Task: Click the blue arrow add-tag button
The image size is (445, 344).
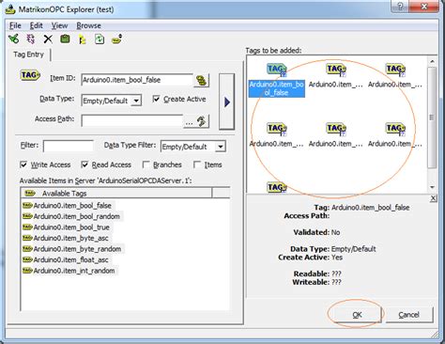Action: pyautogui.click(x=227, y=102)
